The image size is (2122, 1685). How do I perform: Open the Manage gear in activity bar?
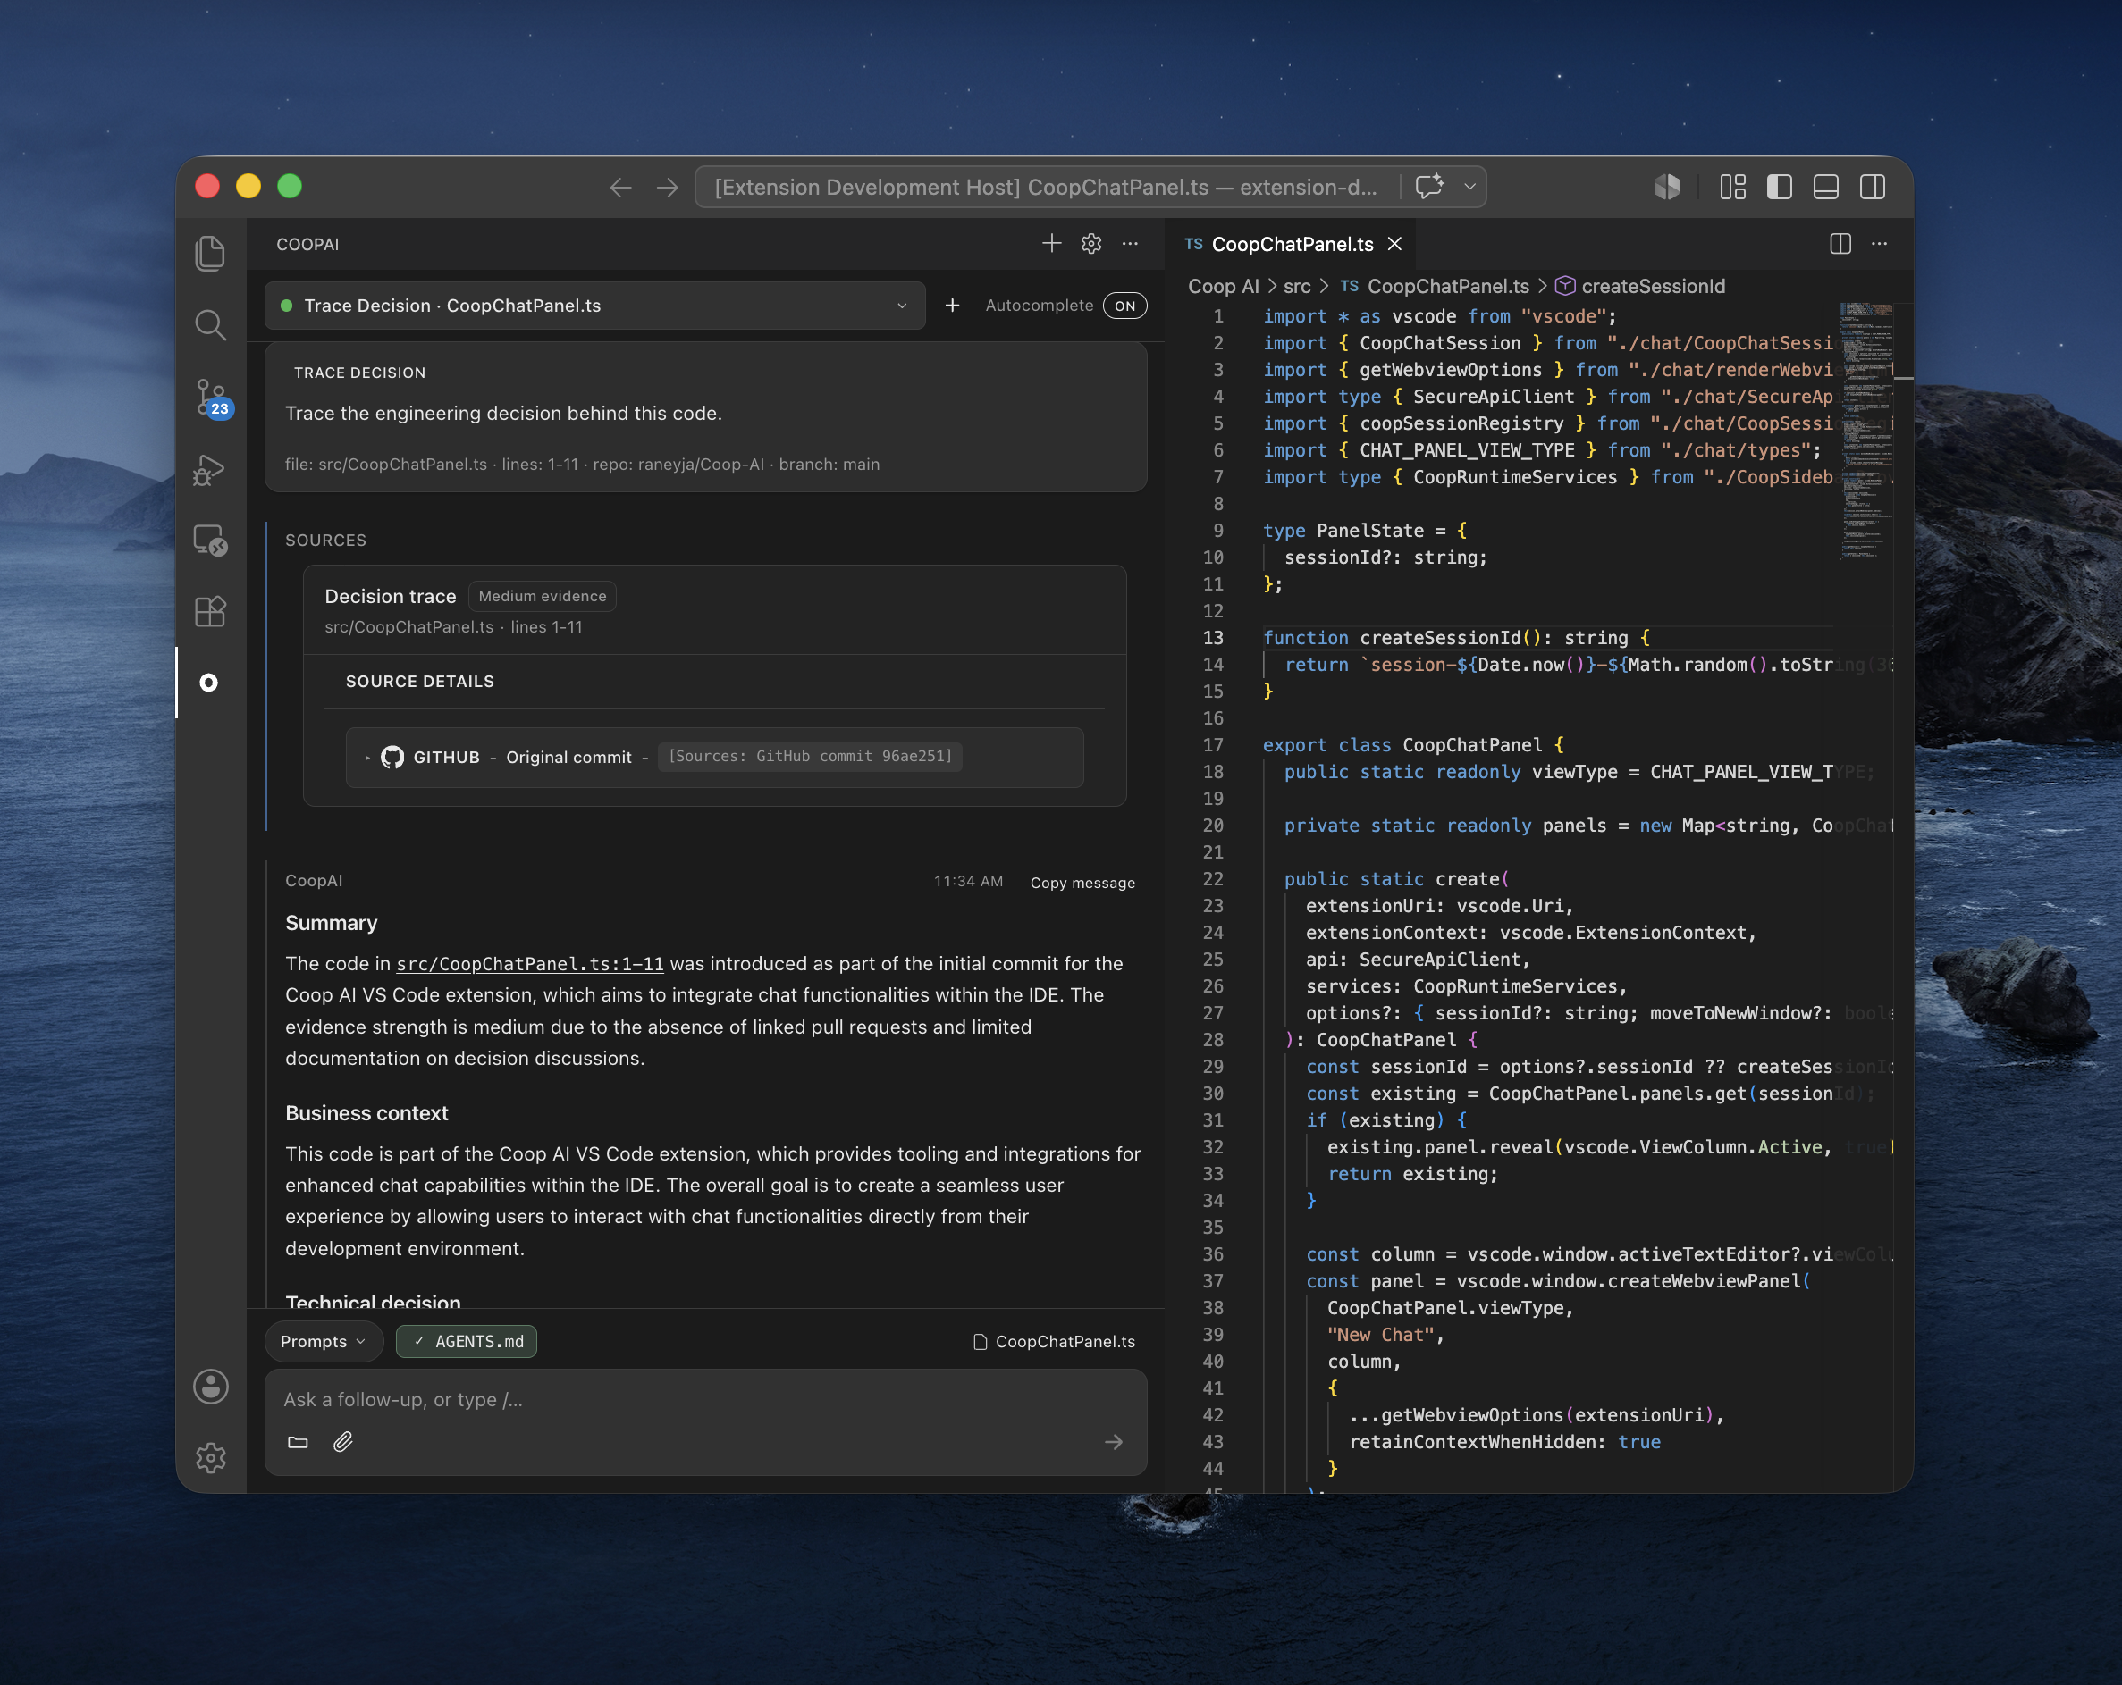pyautogui.click(x=211, y=1458)
